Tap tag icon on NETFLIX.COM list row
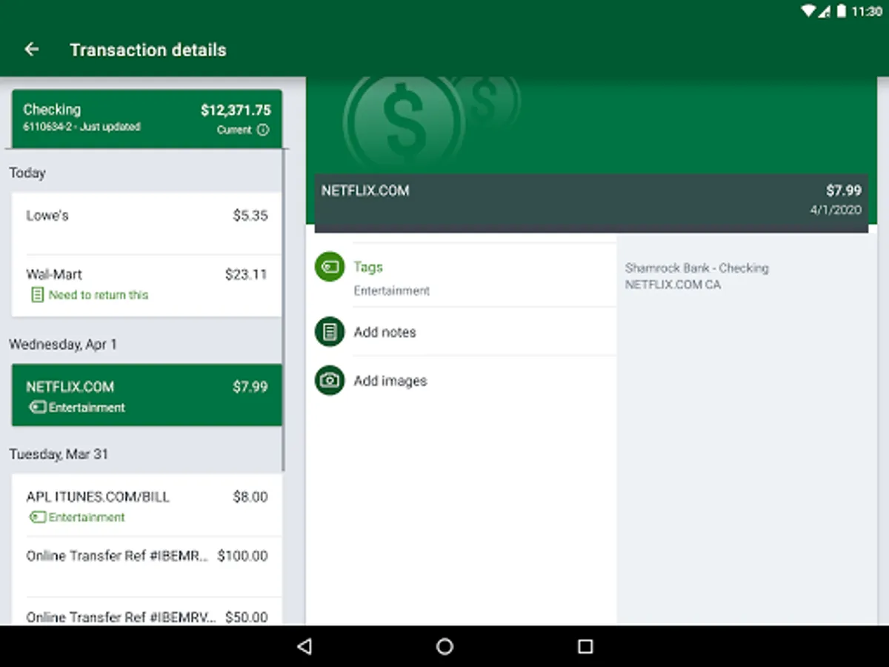The height and width of the screenshot is (667, 889). click(37, 408)
